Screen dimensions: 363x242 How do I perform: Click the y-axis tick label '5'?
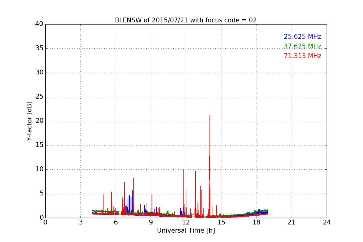click(41, 193)
